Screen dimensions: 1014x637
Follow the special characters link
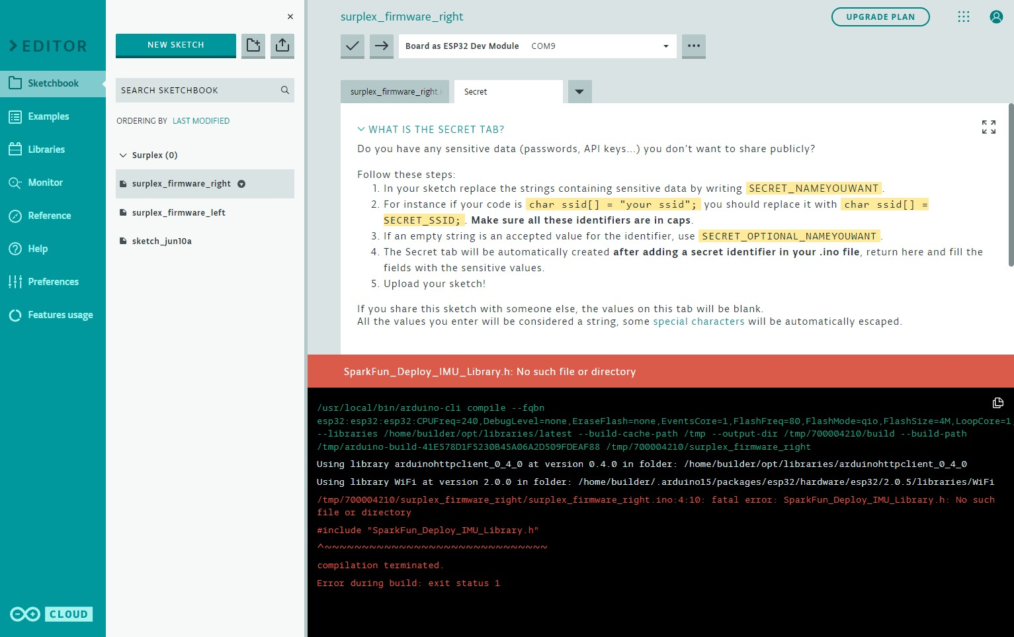tap(698, 321)
